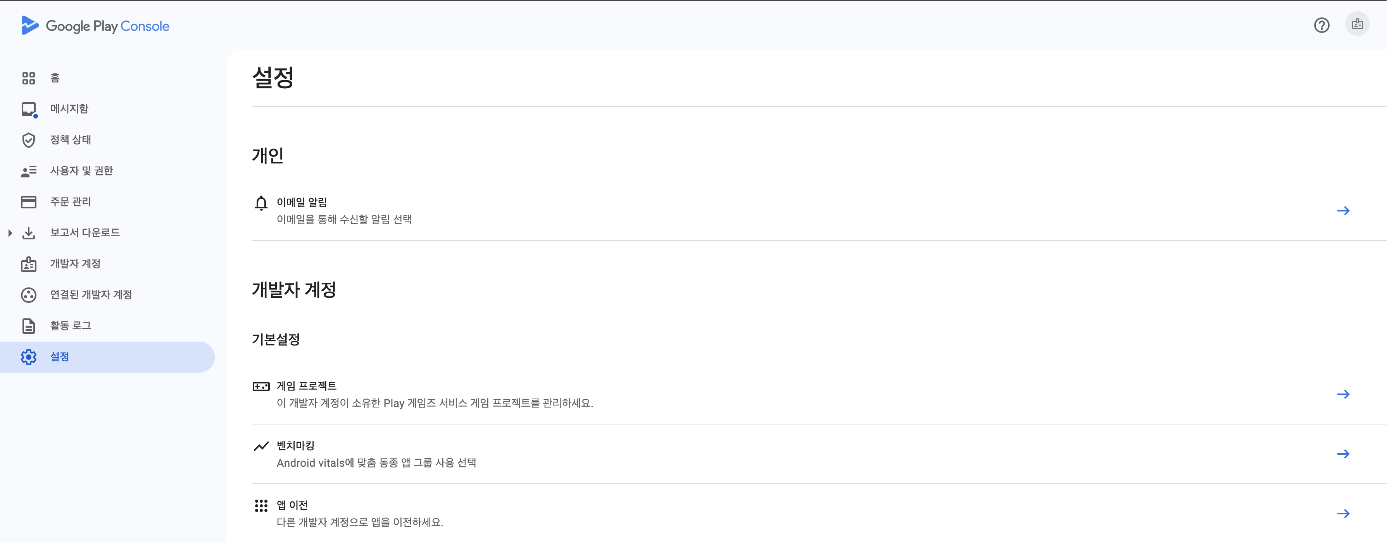1387x543 pixels.
Task: Click the 주문 관리 credit card icon
Action: tap(29, 202)
